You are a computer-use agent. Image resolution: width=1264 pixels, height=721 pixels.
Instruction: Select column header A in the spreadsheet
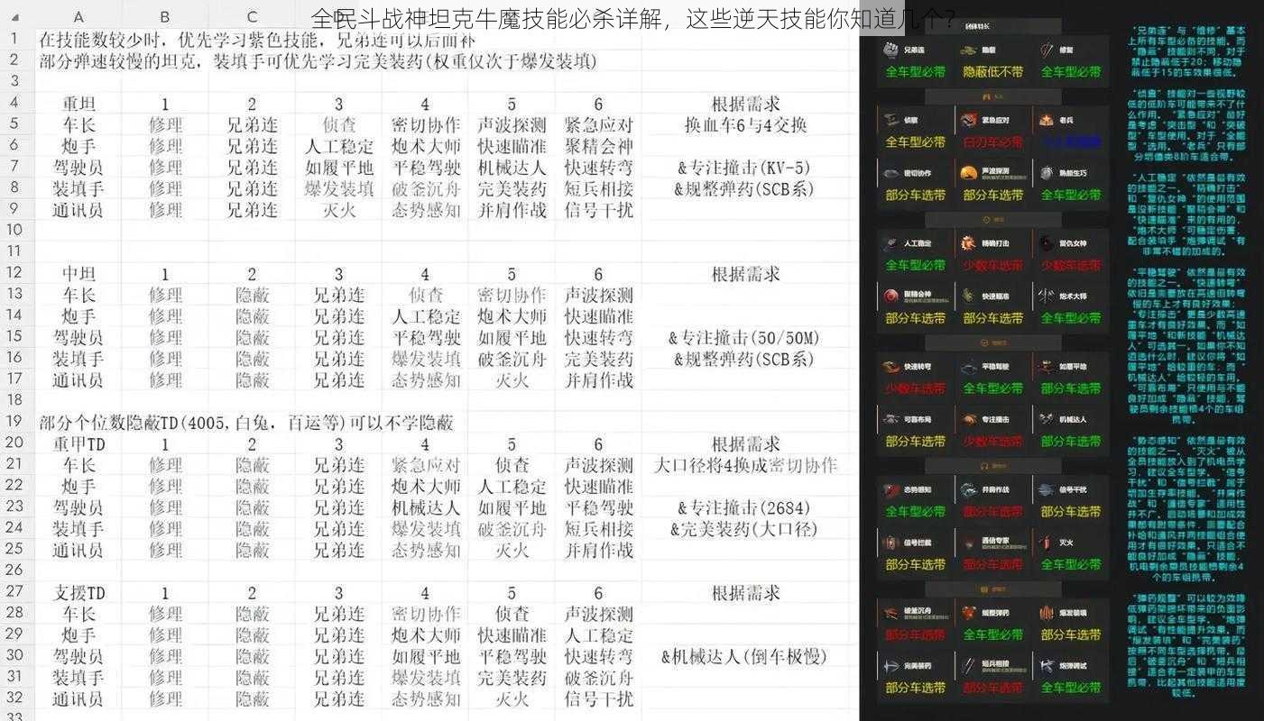point(78,17)
